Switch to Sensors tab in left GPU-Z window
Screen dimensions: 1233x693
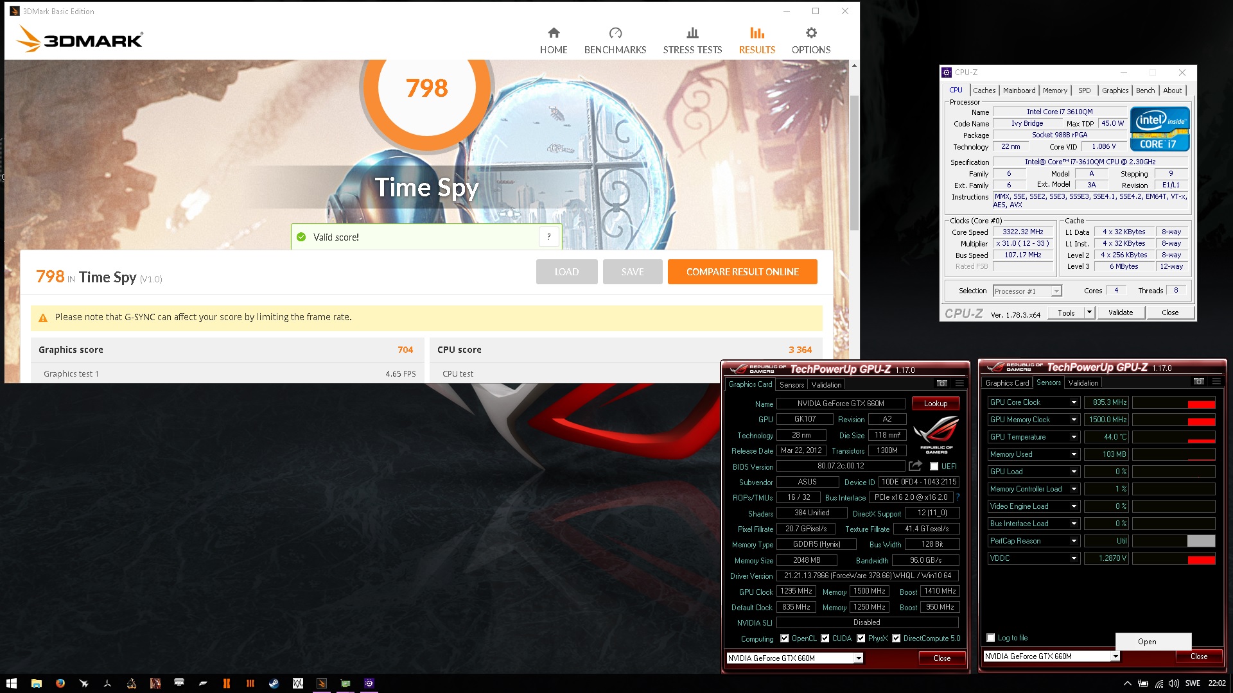point(792,385)
